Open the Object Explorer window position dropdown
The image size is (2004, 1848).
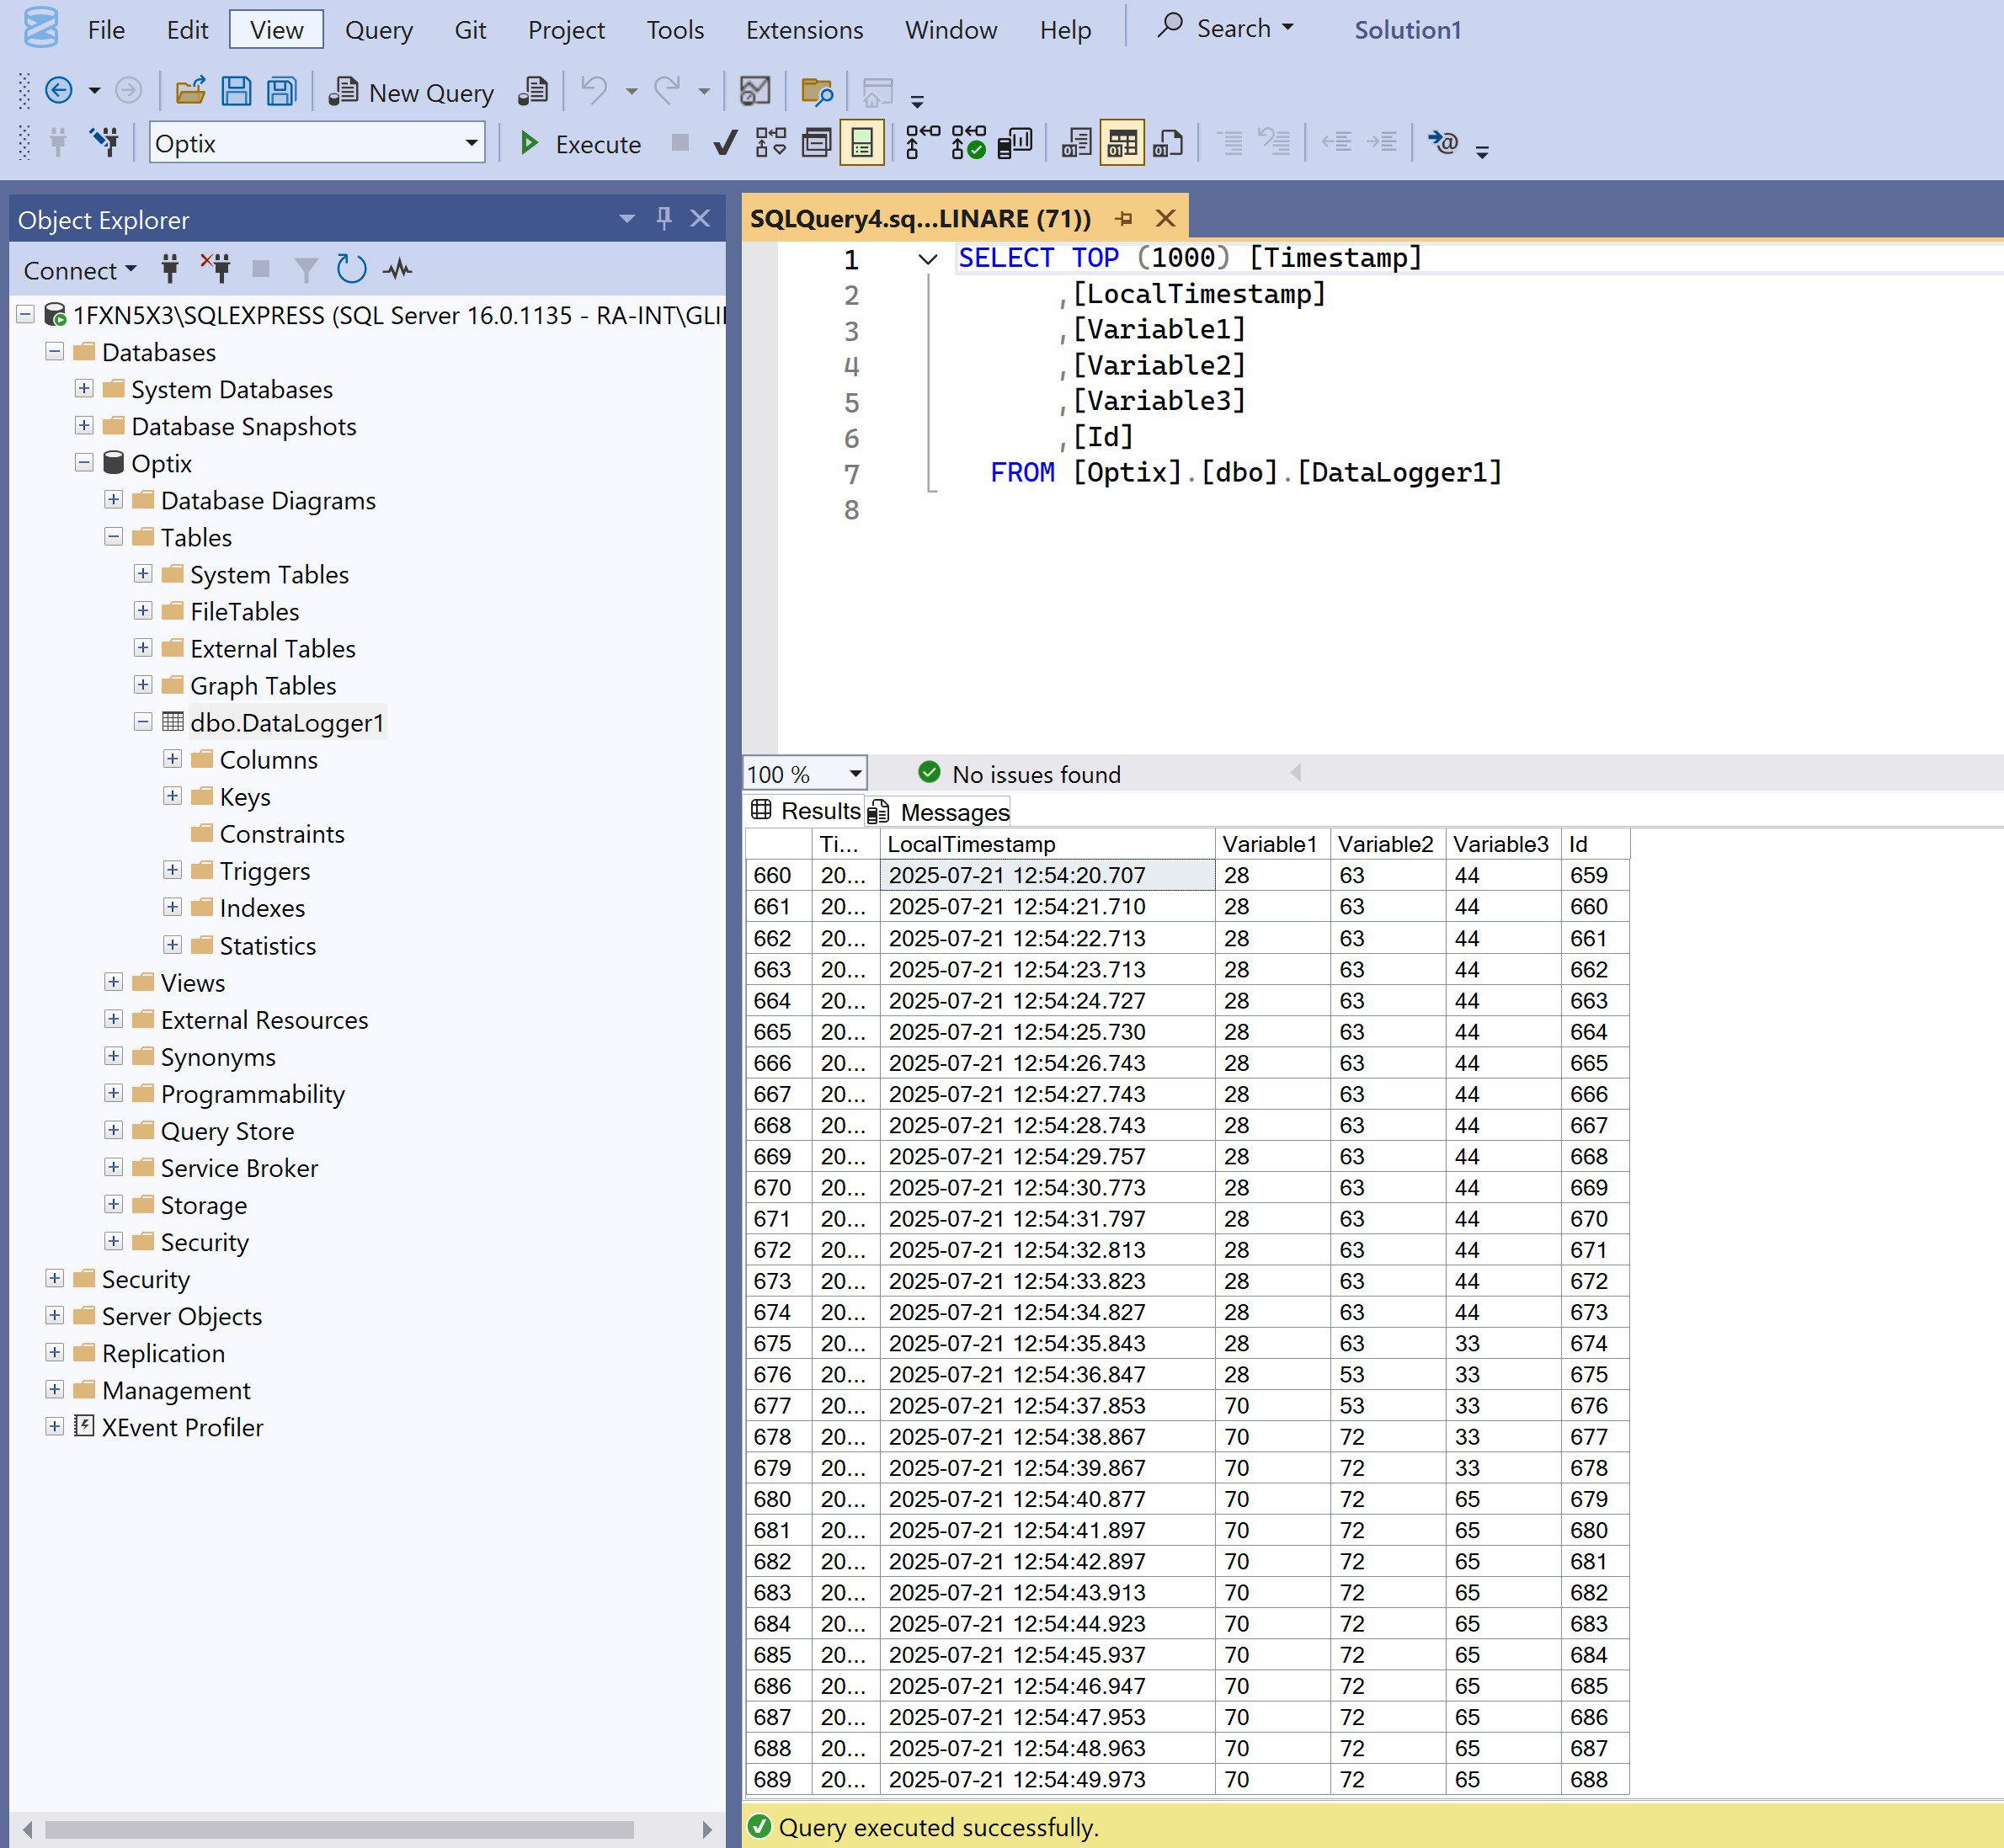click(x=627, y=218)
